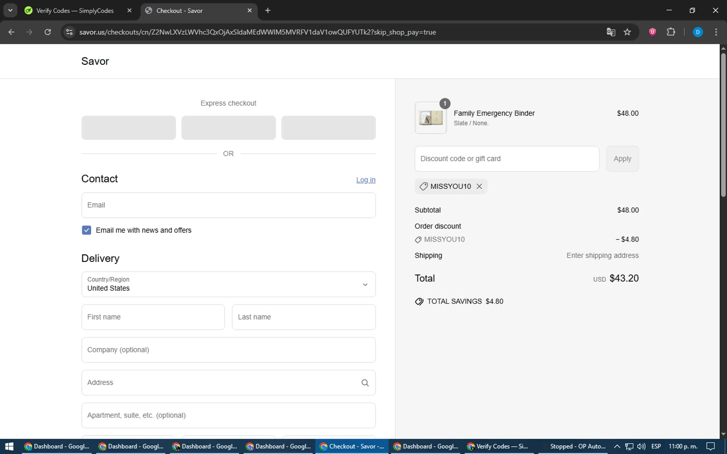Focus the Discount code or gift card field
This screenshot has width=727, height=454.
point(507,159)
